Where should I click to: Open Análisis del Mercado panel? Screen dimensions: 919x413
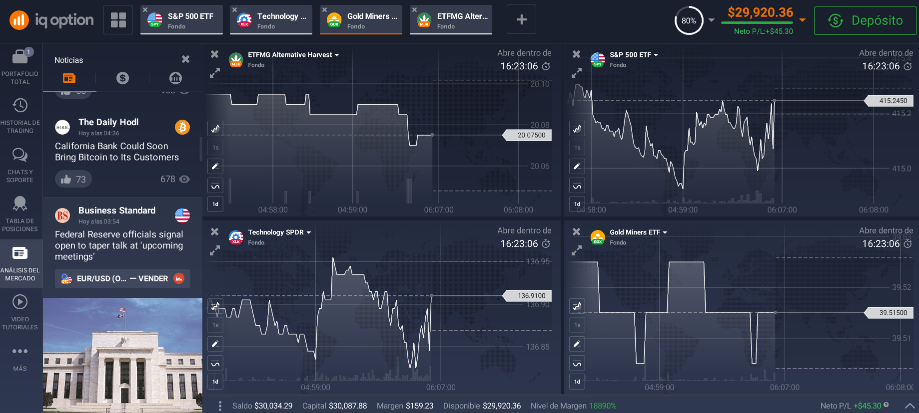[20, 263]
